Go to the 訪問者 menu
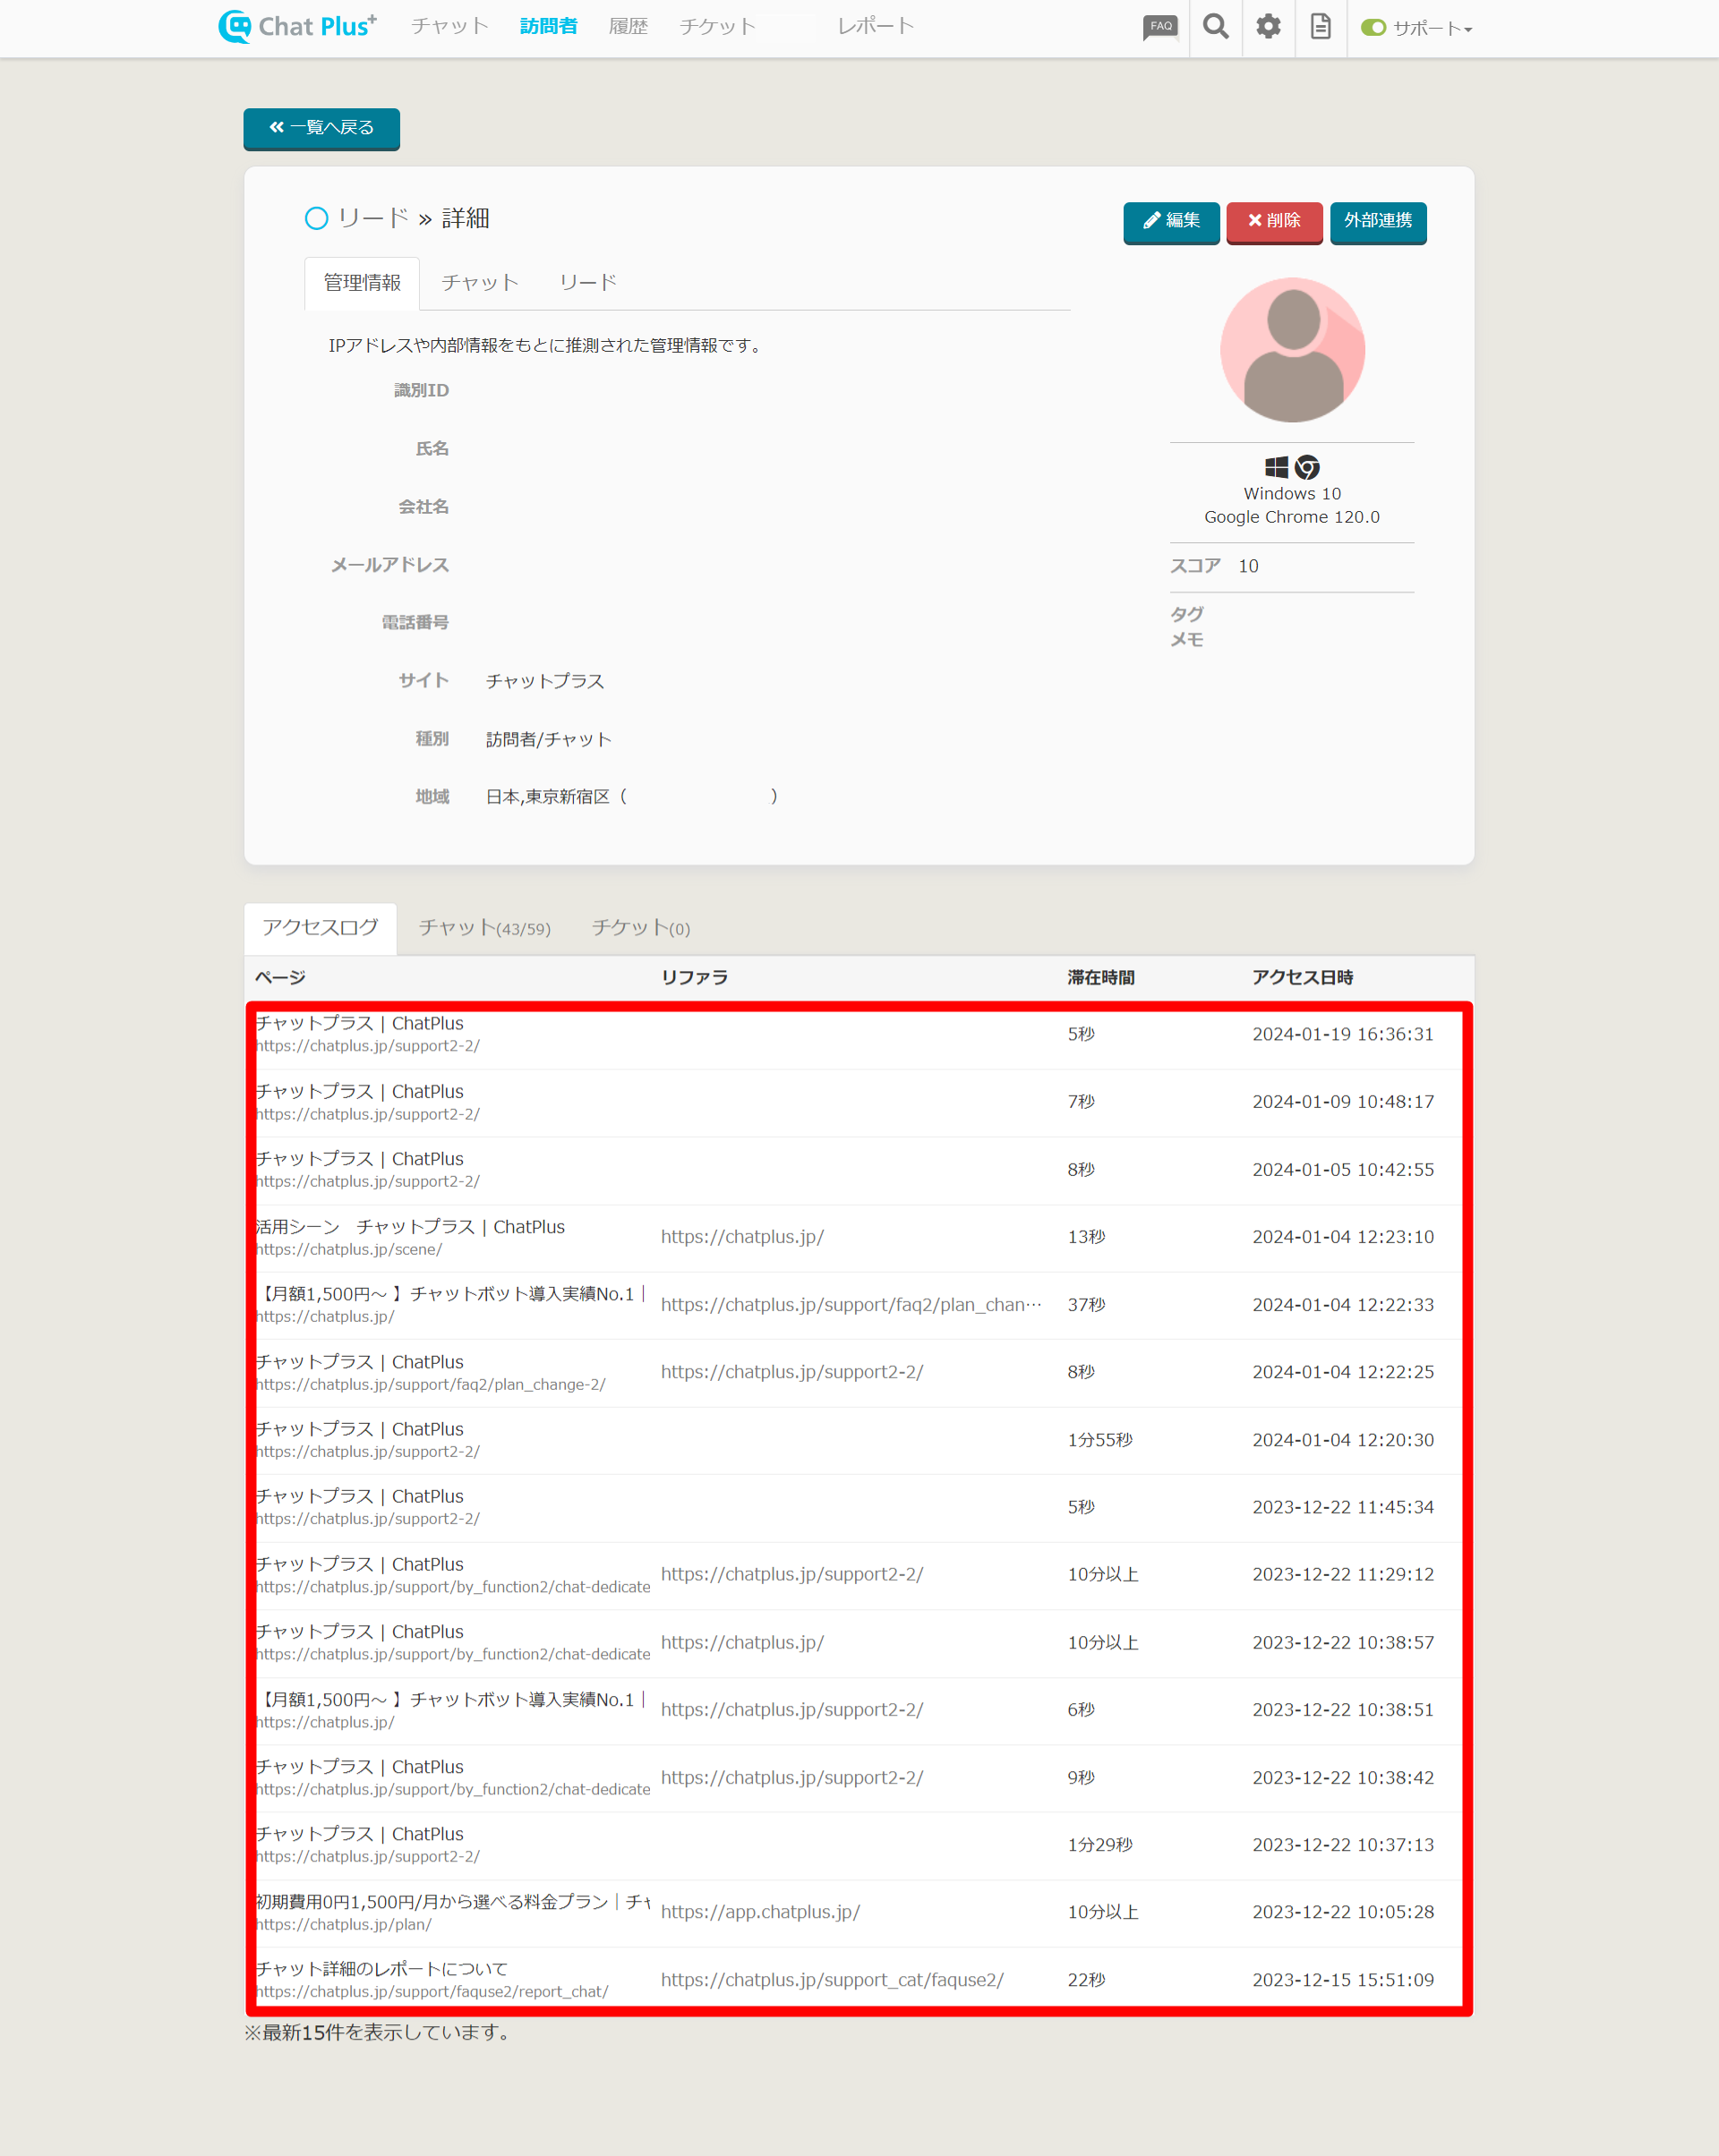This screenshot has height=2156, width=1719. [x=548, y=26]
